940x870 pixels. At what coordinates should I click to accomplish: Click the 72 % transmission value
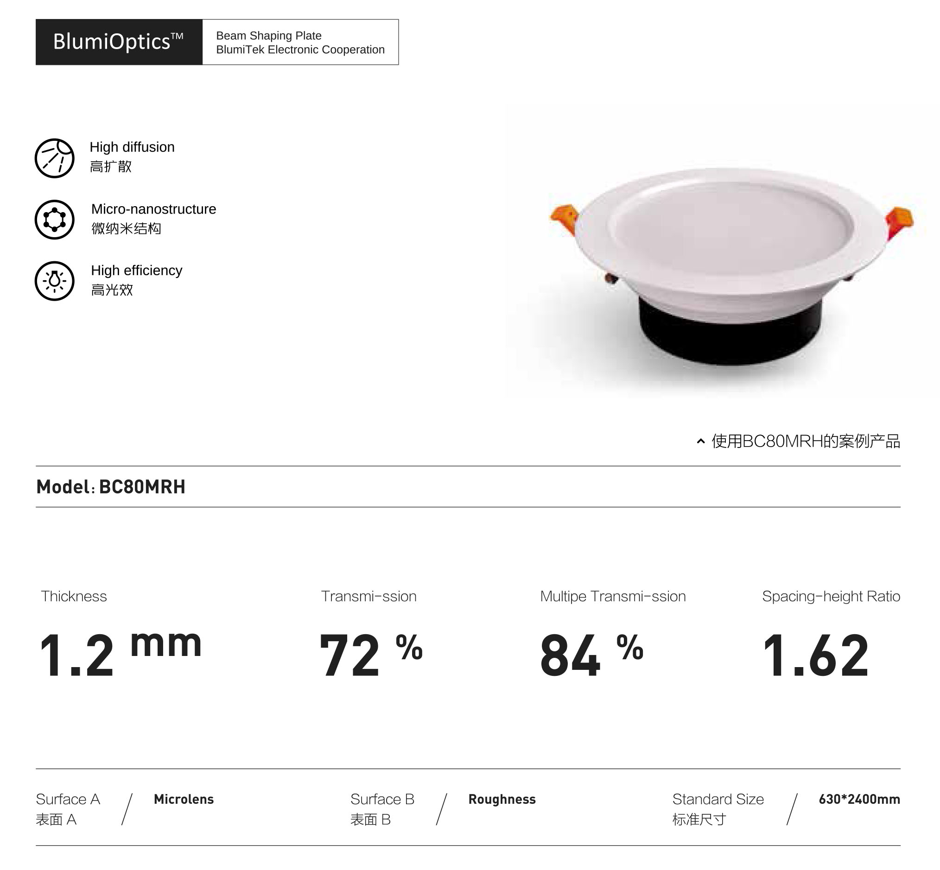pyautogui.click(x=370, y=655)
